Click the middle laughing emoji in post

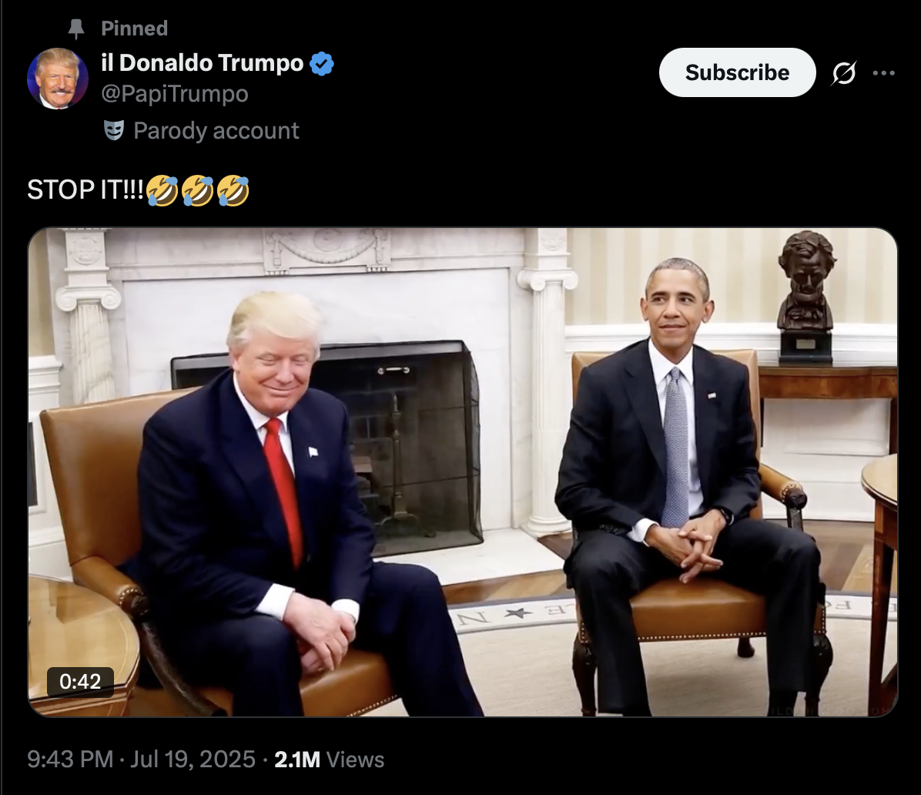[x=197, y=190]
